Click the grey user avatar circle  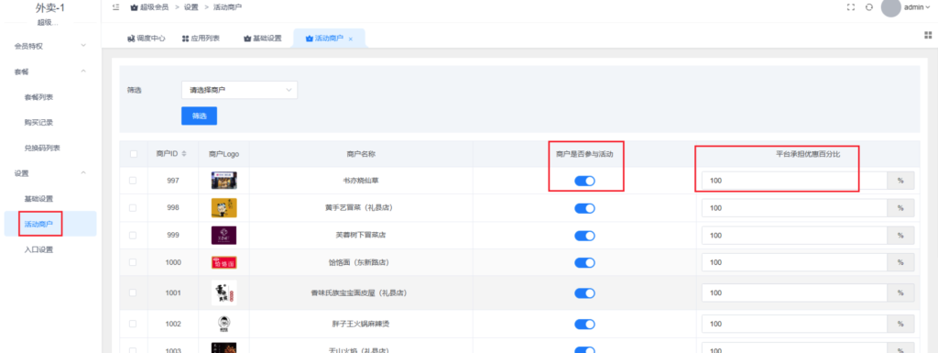tap(890, 7)
